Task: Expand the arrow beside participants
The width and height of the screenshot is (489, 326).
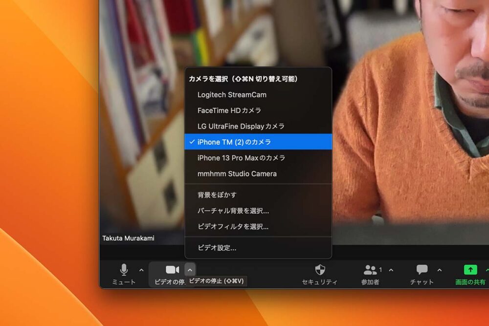Action: pyautogui.click(x=391, y=270)
